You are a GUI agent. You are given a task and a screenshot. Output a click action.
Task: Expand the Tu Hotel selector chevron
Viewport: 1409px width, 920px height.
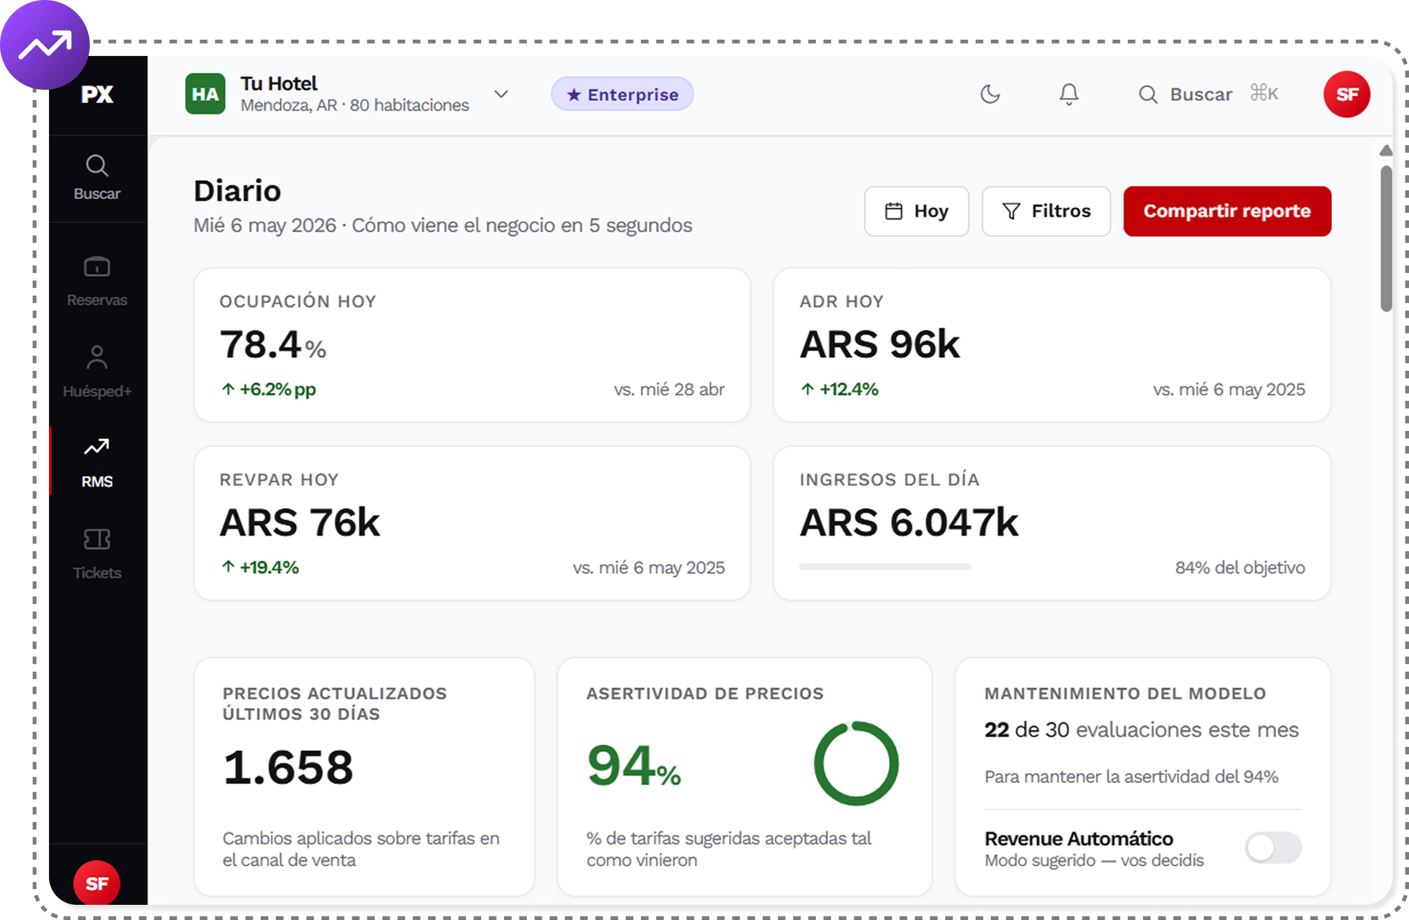pyautogui.click(x=502, y=94)
